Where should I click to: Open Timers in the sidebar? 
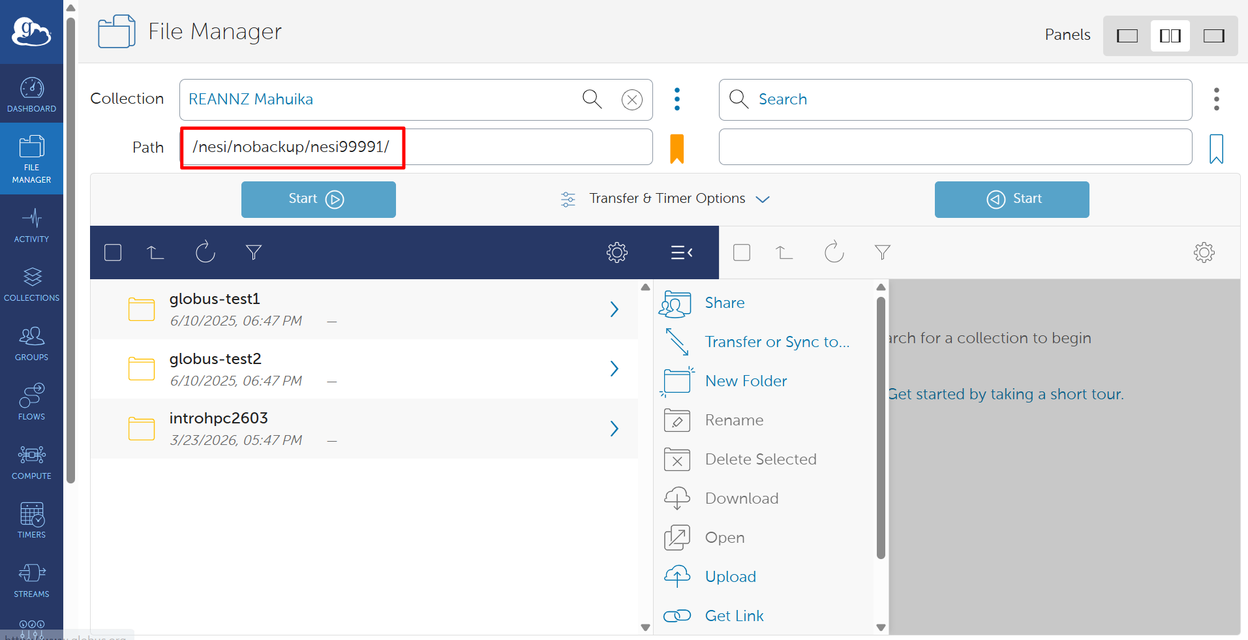point(31,521)
